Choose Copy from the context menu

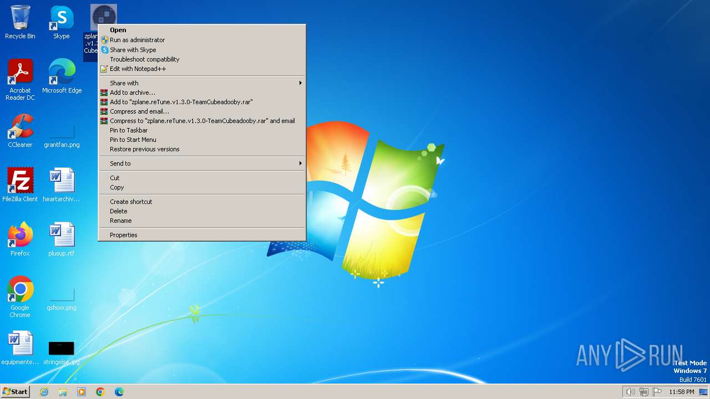(202, 187)
